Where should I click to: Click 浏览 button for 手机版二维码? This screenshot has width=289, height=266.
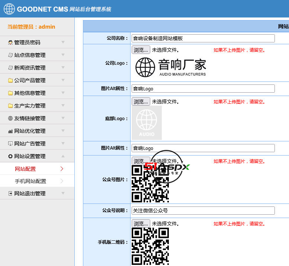pyautogui.click(x=141, y=224)
